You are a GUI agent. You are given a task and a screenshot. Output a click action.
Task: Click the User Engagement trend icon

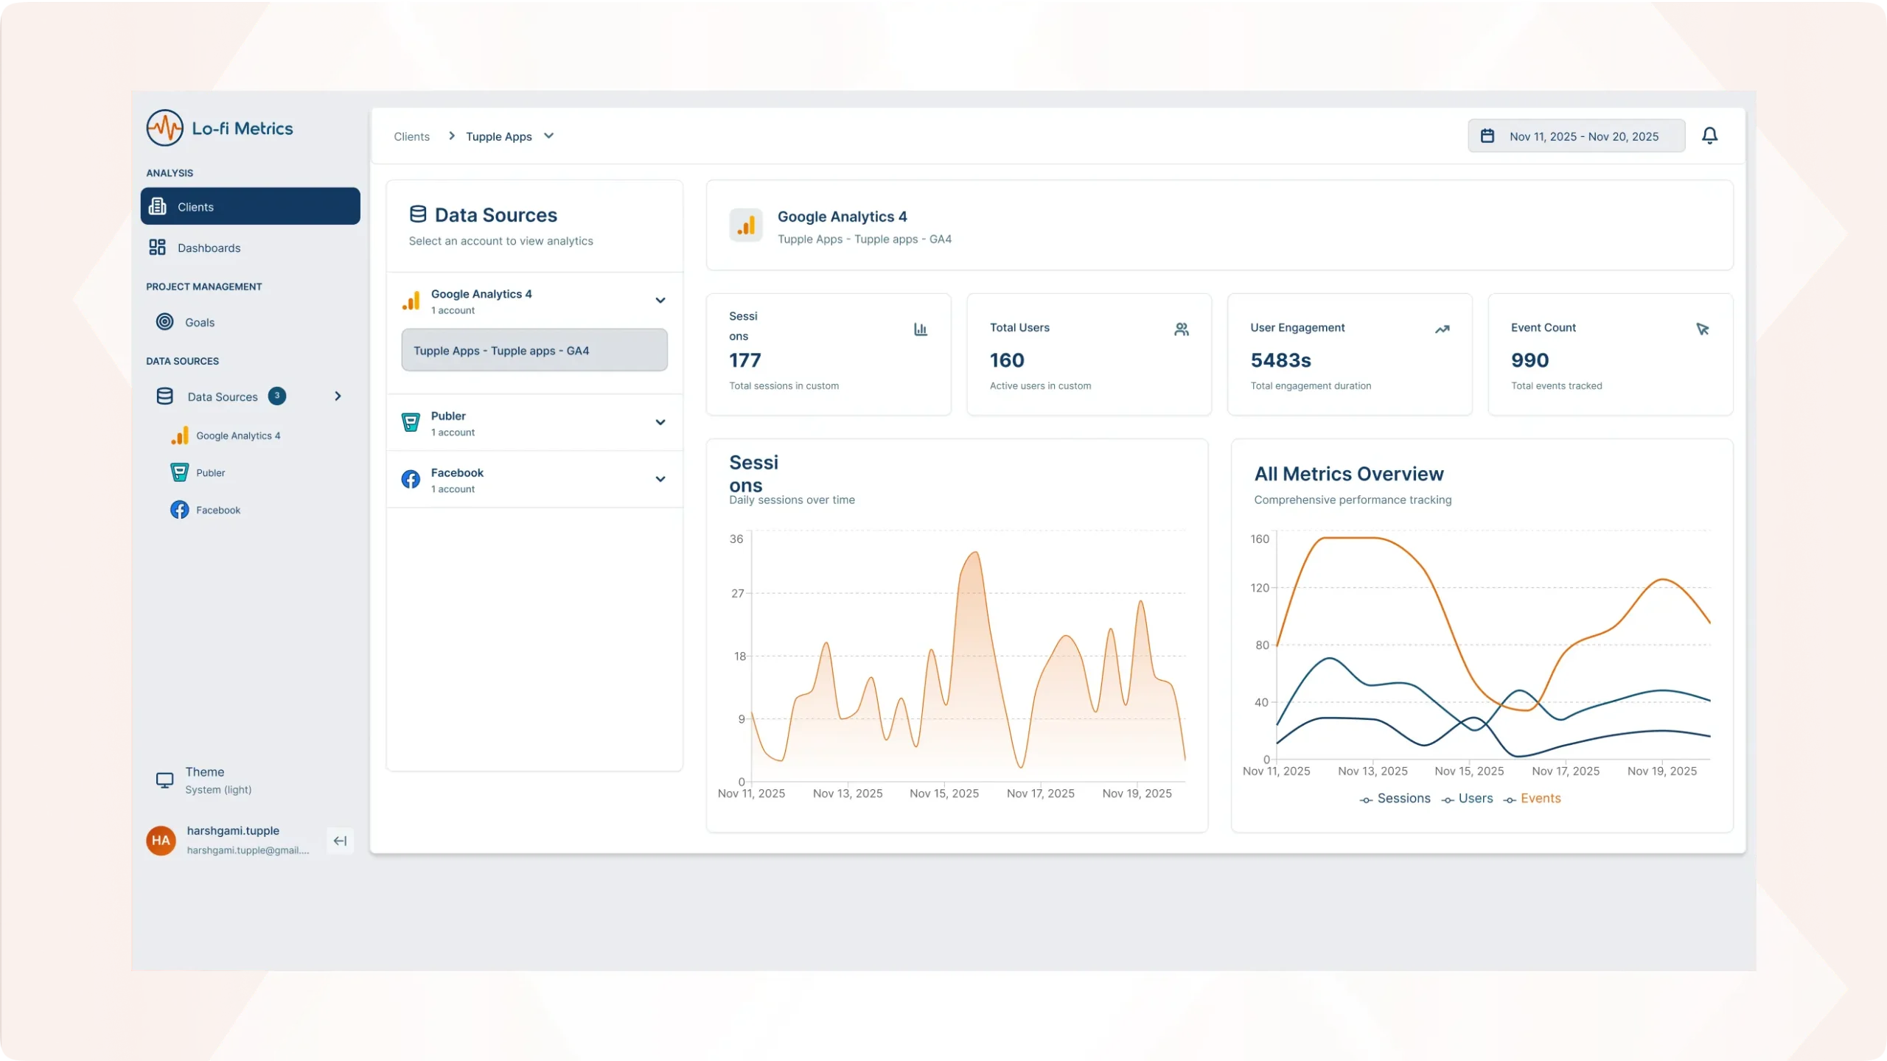pyautogui.click(x=1442, y=329)
